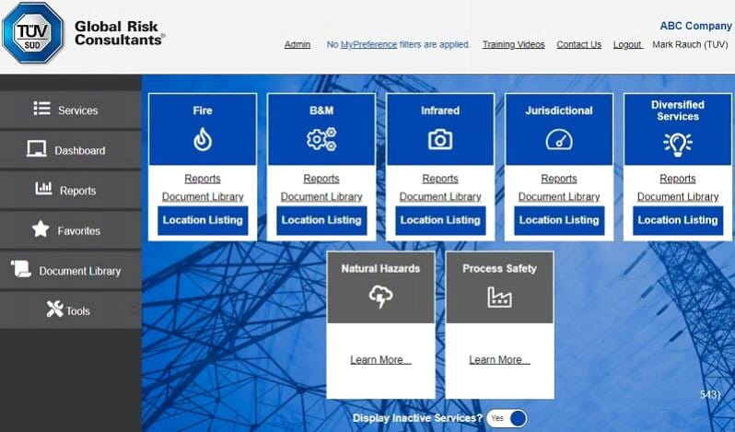The width and height of the screenshot is (735, 432).
Task: Click the Process Safety factory icon
Action: coord(500,298)
